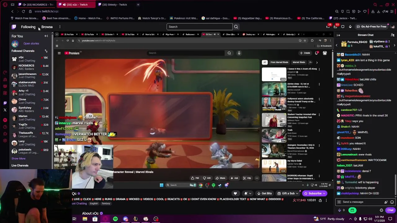
Task: Open Twitch more options three-dot menu
Action: click(60, 27)
